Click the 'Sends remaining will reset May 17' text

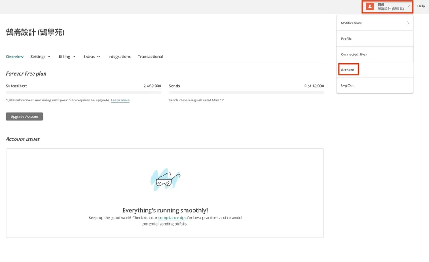[x=196, y=100]
